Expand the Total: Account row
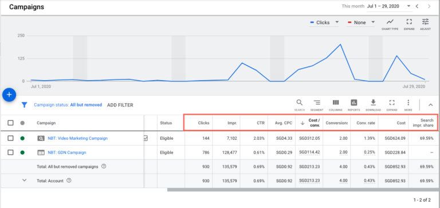 [25, 180]
